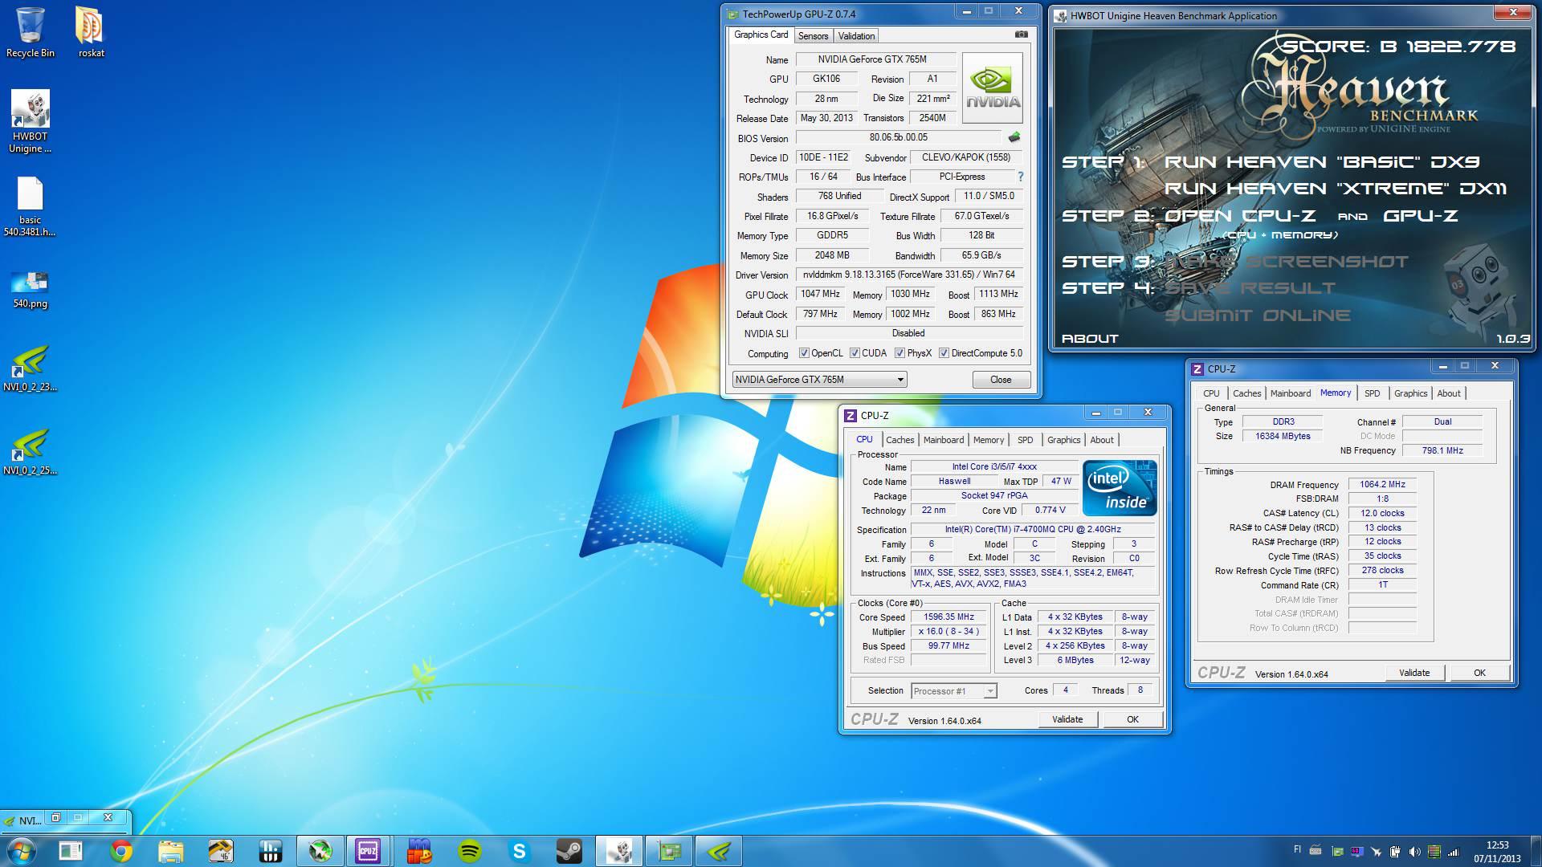The width and height of the screenshot is (1542, 867).
Task: Click the FI language indicator in tray
Action: coord(1297,849)
